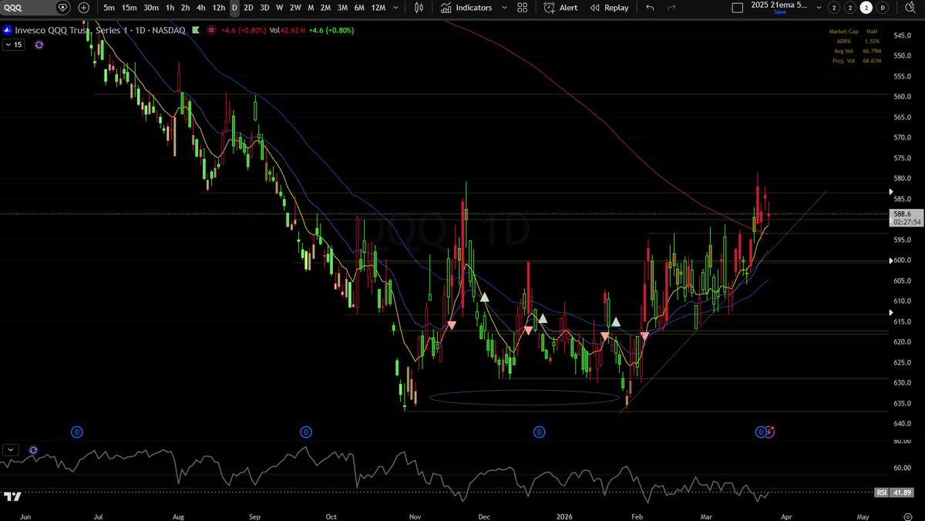Open quick search lightning magnifier icon

pyautogui.click(x=910, y=8)
